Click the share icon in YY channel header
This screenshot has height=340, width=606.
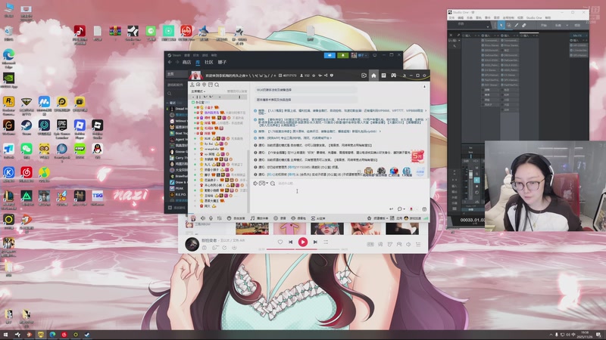(326, 76)
